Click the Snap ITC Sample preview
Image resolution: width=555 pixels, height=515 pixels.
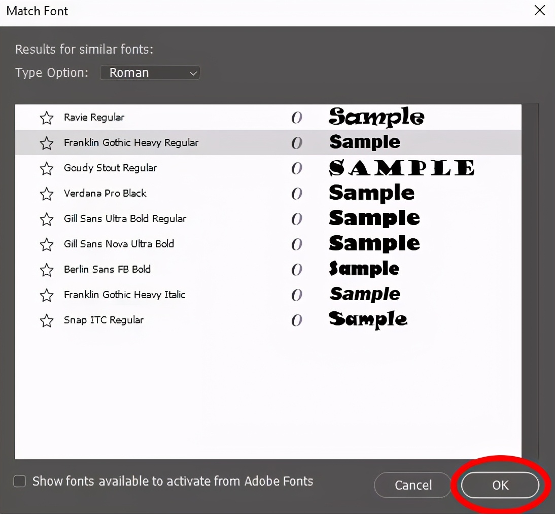[368, 319]
